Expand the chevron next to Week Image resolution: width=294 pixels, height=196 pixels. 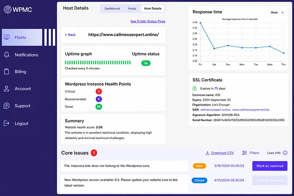coord(283,13)
